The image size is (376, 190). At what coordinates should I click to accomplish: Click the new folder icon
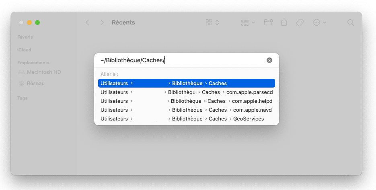[268, 23]
